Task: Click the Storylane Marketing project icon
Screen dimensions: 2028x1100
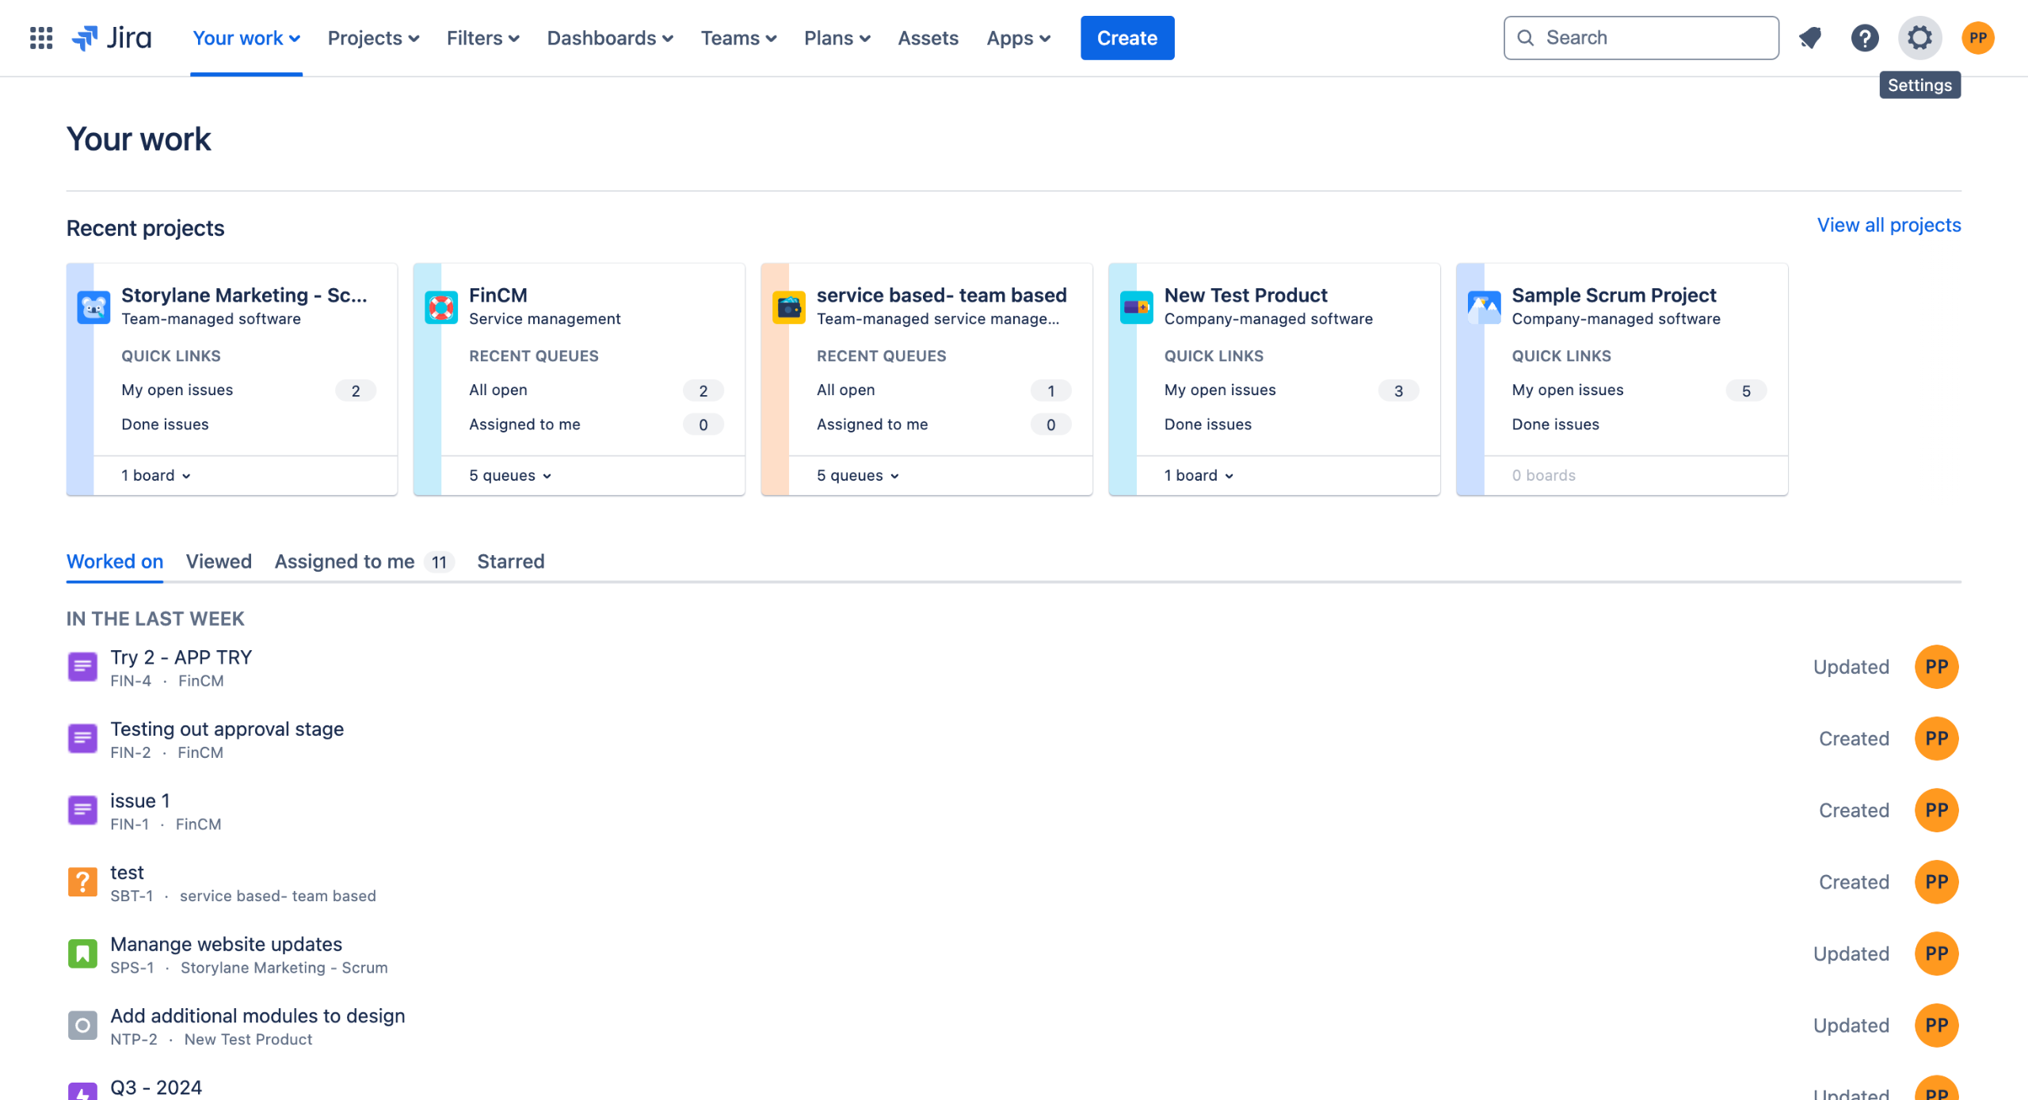Action: [x=93, y=307]
